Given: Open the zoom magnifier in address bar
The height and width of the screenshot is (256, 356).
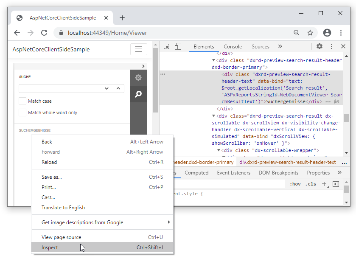Looking at the screenshot, I should coord(296,33).
